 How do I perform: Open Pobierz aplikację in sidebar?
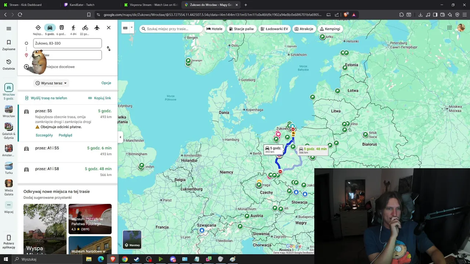pyautogui.click(x=9, y=242)
